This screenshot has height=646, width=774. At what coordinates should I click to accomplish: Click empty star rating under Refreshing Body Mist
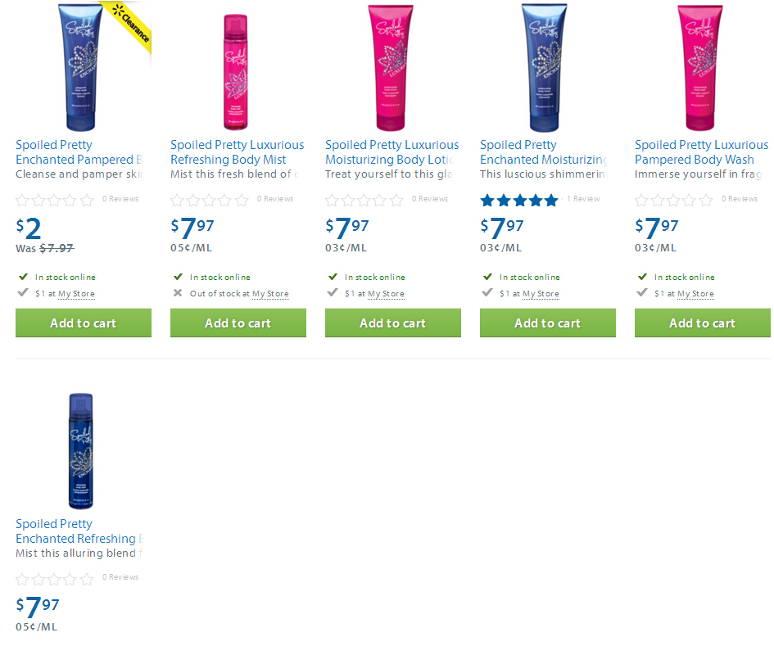210,200
